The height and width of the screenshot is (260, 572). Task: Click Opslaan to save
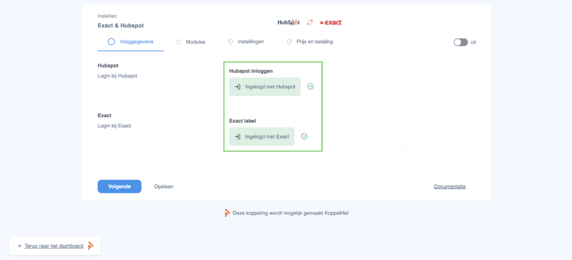(x=164, y=186)
